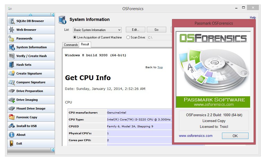Screen dimensions: 265x161
Task: Click the Date: Sunday, January 12, 2014 line
Action: click(105, 89)
